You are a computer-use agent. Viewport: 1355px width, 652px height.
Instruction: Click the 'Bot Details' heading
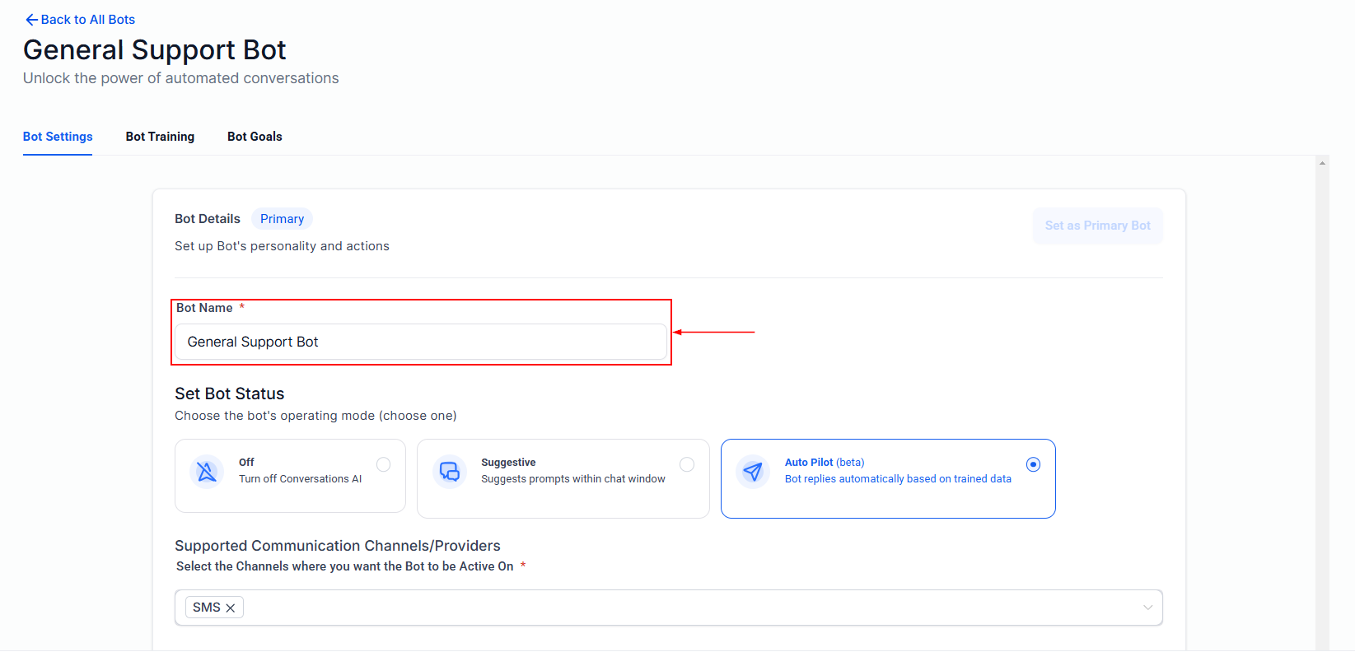(208, 219)
